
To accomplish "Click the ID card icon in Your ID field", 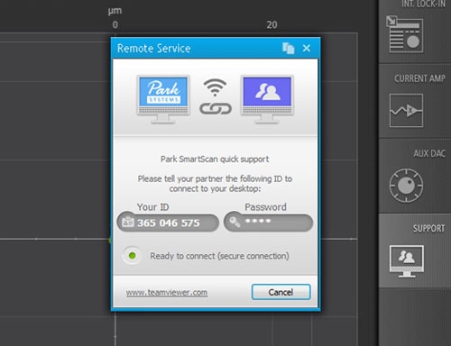I will point(128,222).
